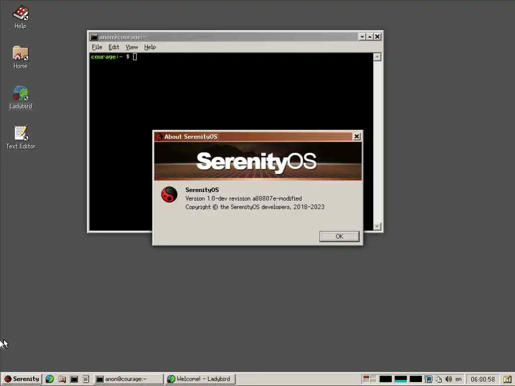Viewport: 515px width, 386px height.
Task: Click OK in About SerenityOS dialog
Action: (339, 236)
